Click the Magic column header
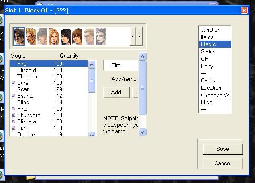Screen dimensions: 255x183 (x=18, y=56)
